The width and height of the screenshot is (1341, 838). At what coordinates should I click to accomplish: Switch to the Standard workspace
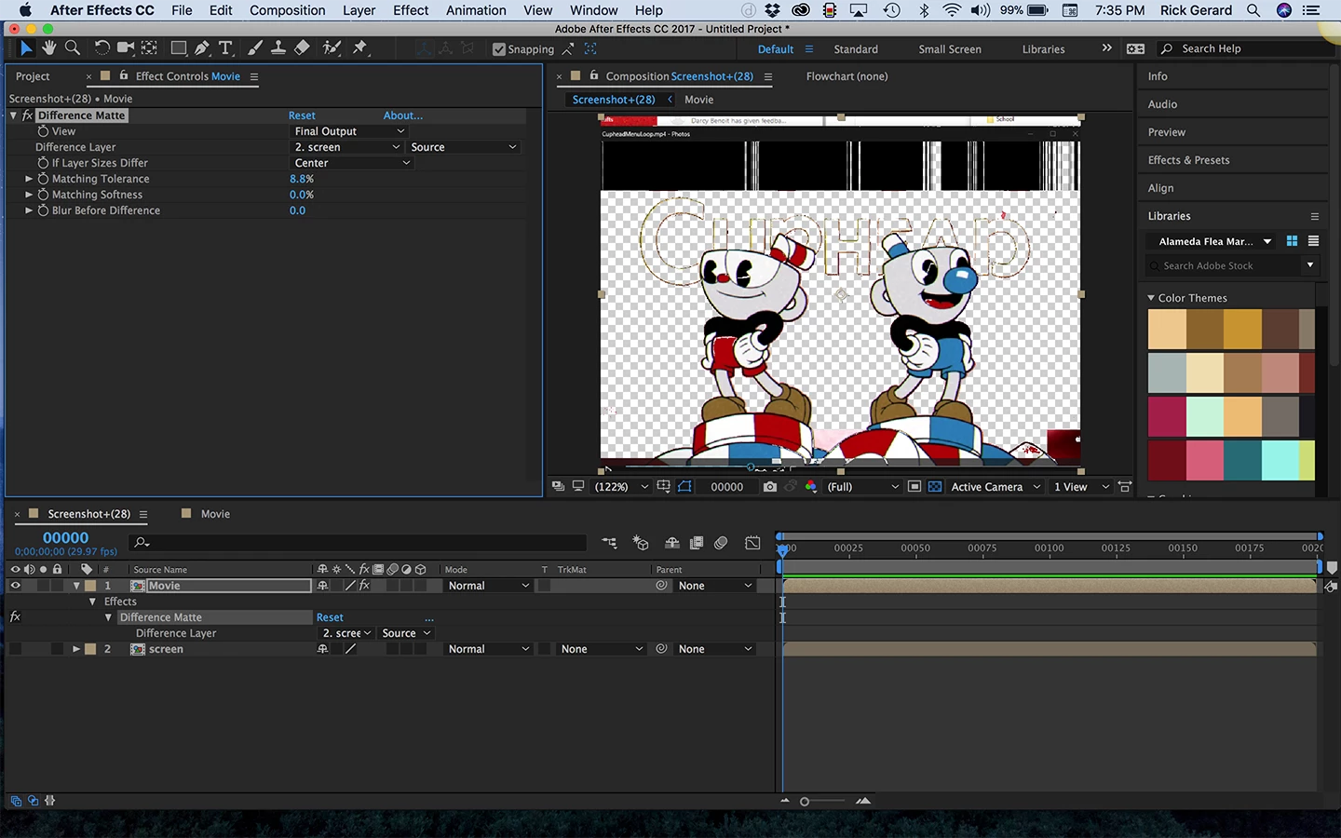pos(855,49)
